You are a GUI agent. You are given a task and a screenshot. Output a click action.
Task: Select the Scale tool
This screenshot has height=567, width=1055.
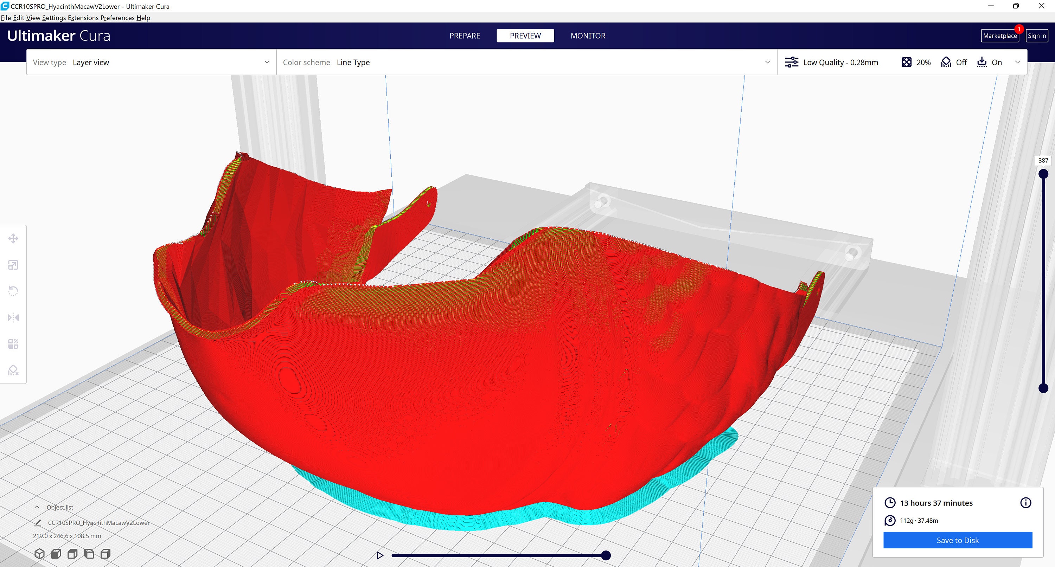[13, 264]
